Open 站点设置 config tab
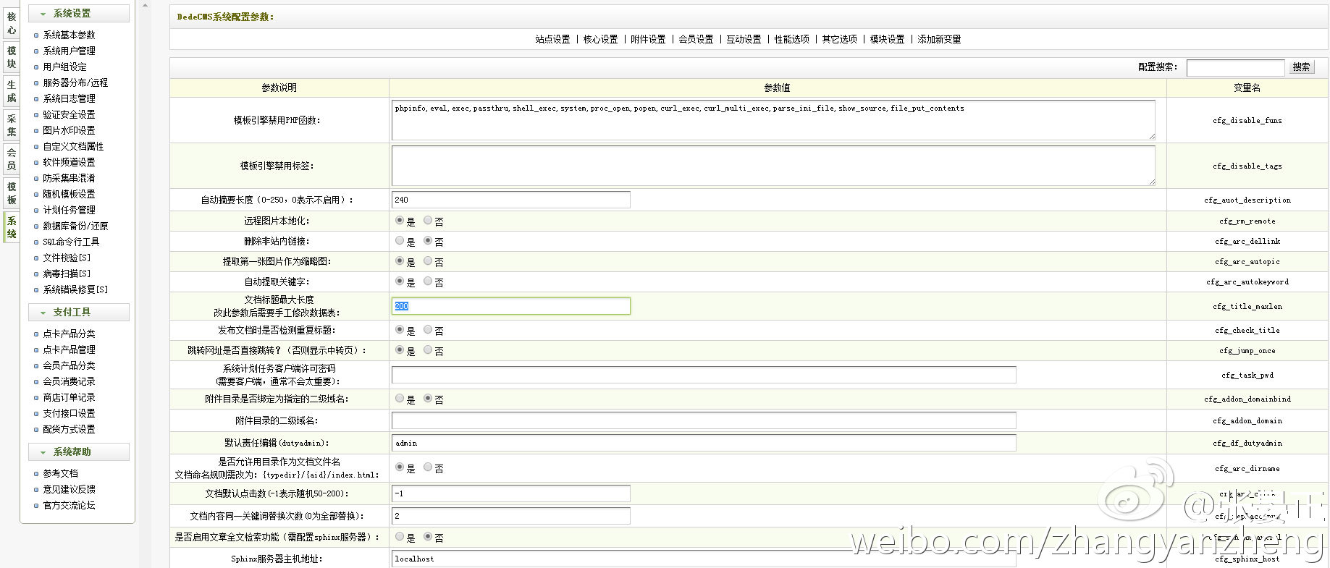 coord(552,39)
